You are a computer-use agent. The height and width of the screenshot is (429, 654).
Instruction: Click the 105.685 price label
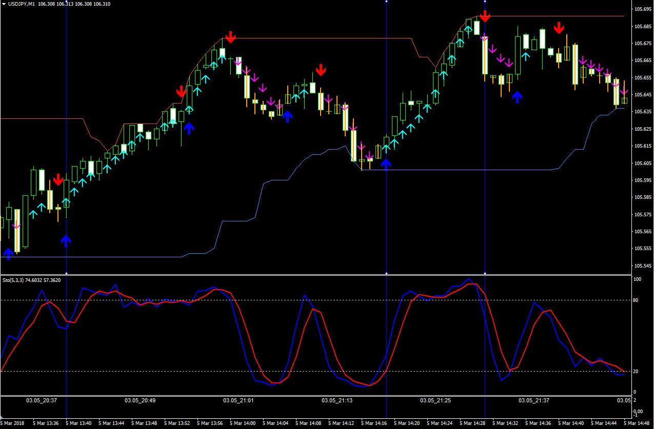643,26
